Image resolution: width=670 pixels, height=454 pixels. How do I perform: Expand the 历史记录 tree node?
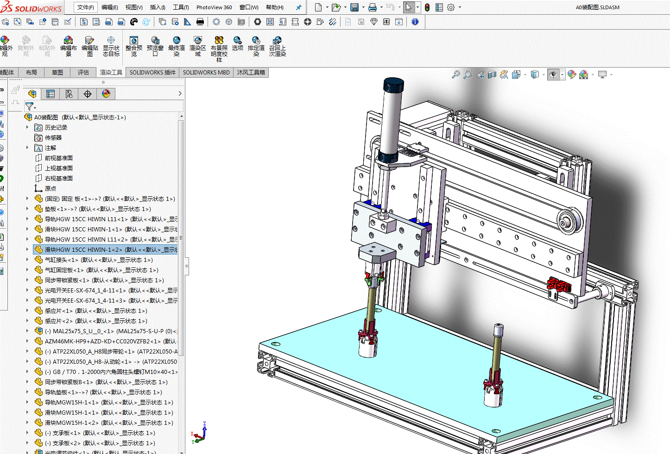tap(27, 127)
